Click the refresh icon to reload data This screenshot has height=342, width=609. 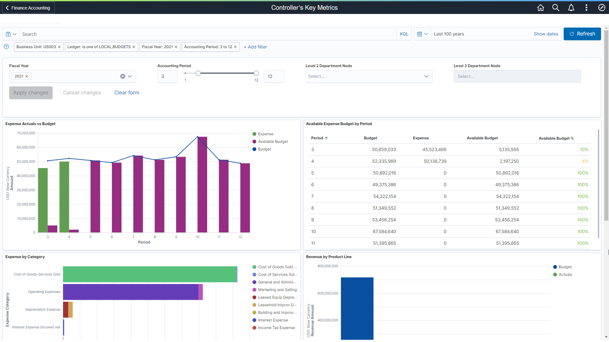pos(572,34)
